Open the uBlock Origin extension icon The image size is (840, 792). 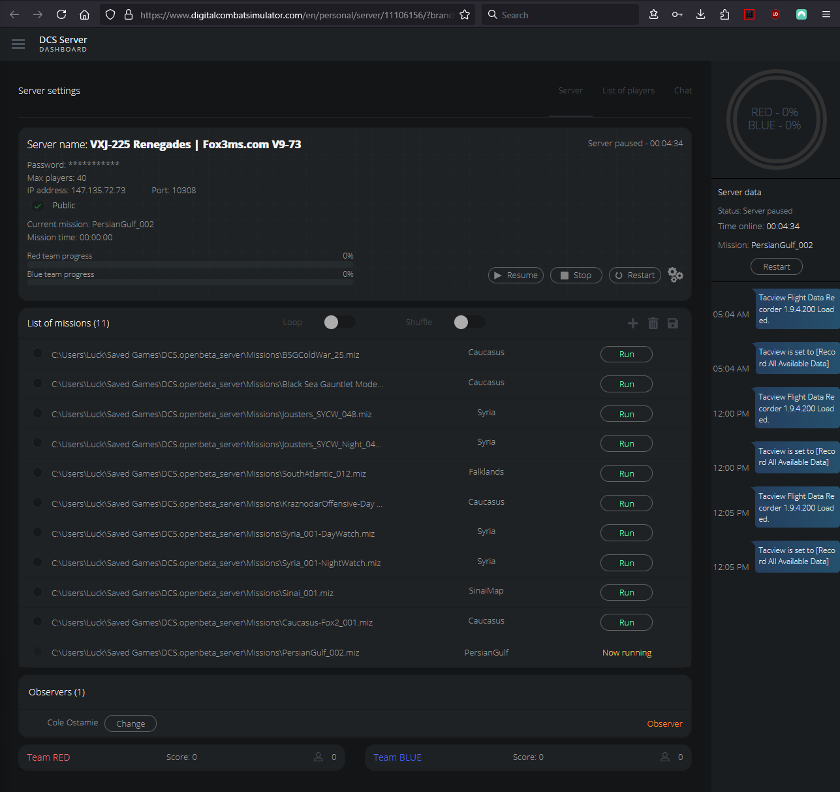pos(775,14)
